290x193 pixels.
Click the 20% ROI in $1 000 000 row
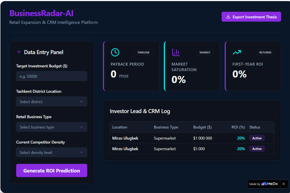(241, 138)
